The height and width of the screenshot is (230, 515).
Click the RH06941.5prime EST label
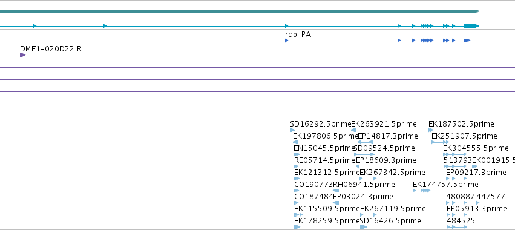(x=364, y=185)
